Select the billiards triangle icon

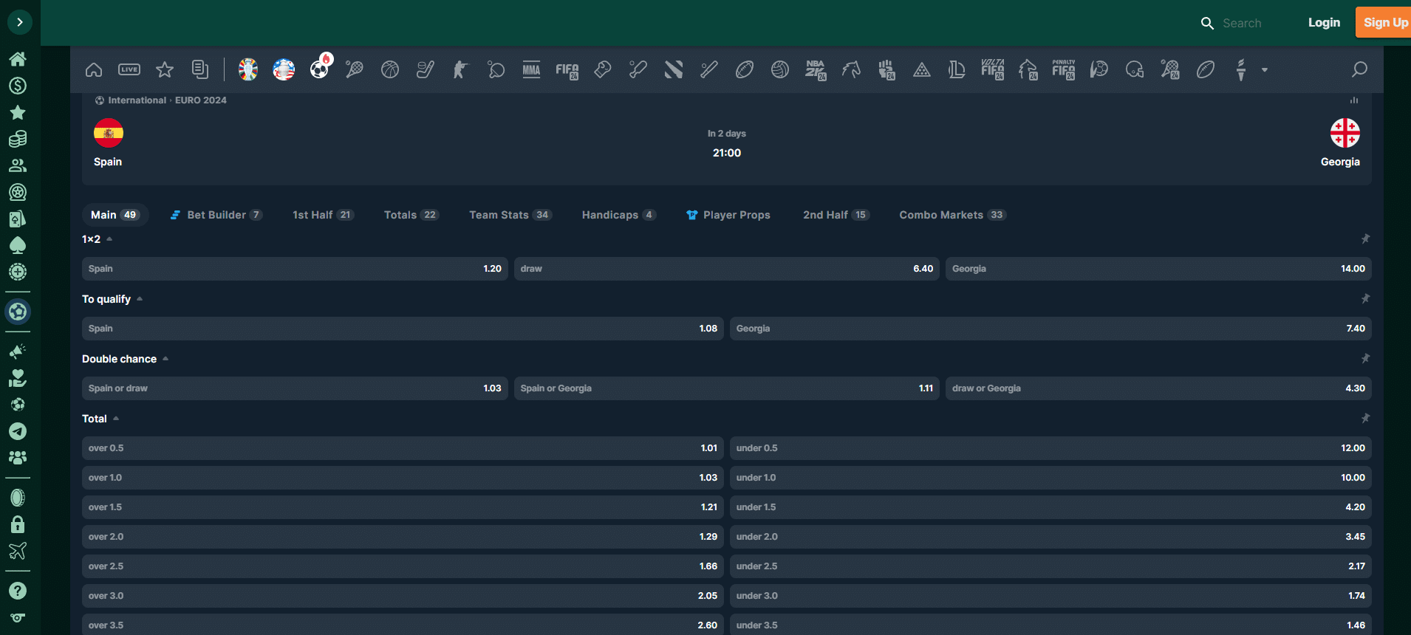click(x=922, y=70)
